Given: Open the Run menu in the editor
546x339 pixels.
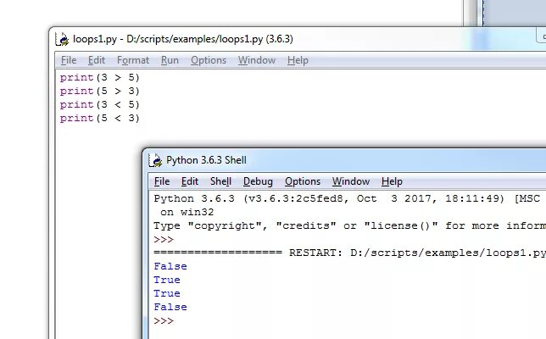Looking at the screenshot, I should tap(170, 60).
